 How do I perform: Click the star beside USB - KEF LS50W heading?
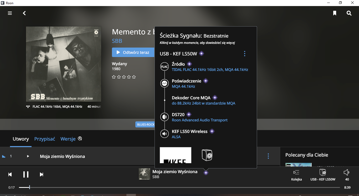pos(202,54)
